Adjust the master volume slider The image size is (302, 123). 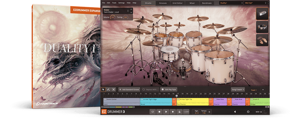pos(248,112)
